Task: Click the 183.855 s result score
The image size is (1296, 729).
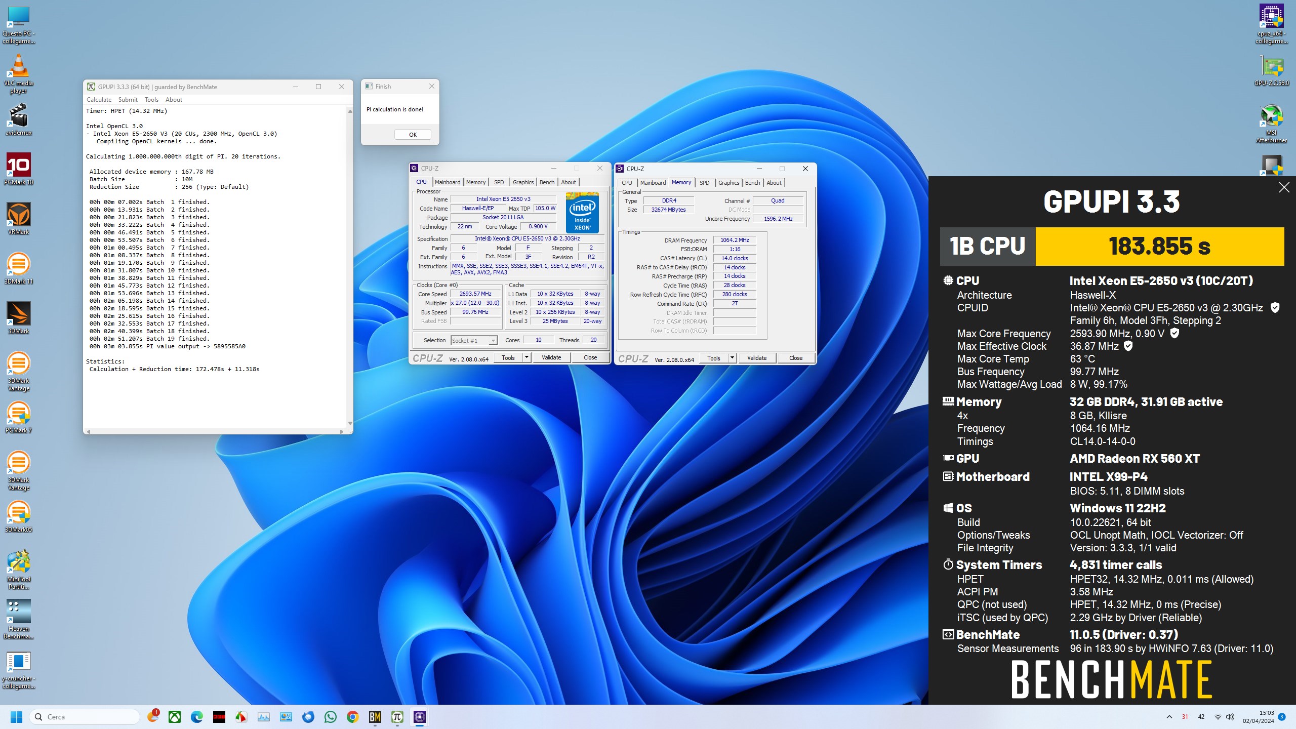Action: tap(1159, 247)
